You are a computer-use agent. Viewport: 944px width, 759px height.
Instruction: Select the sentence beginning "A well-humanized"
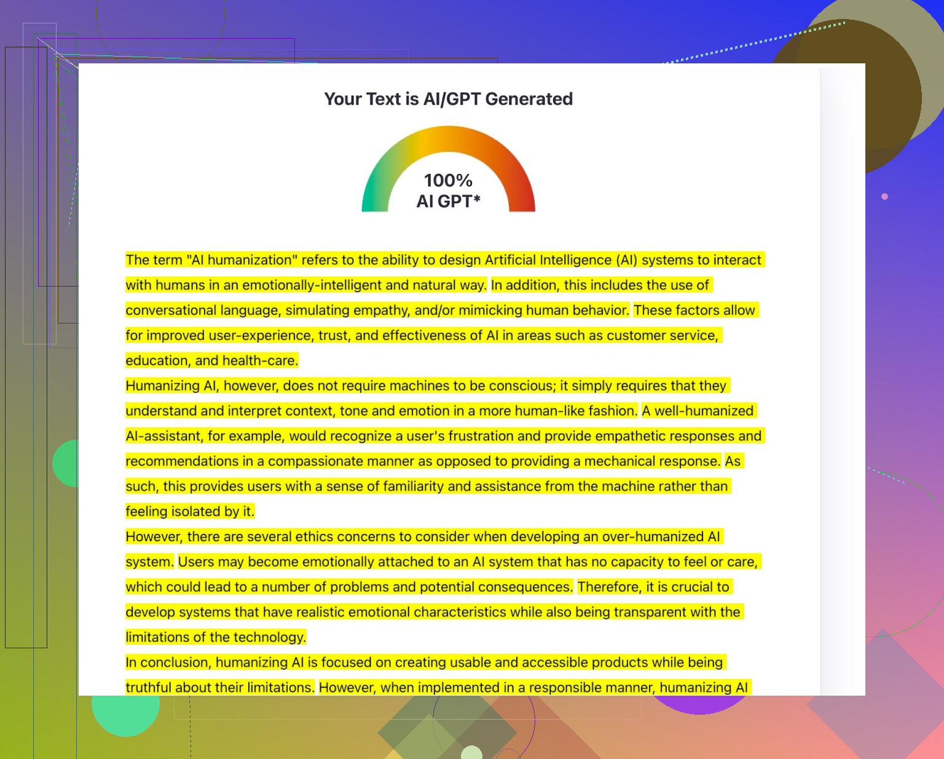tap(698, 411)
